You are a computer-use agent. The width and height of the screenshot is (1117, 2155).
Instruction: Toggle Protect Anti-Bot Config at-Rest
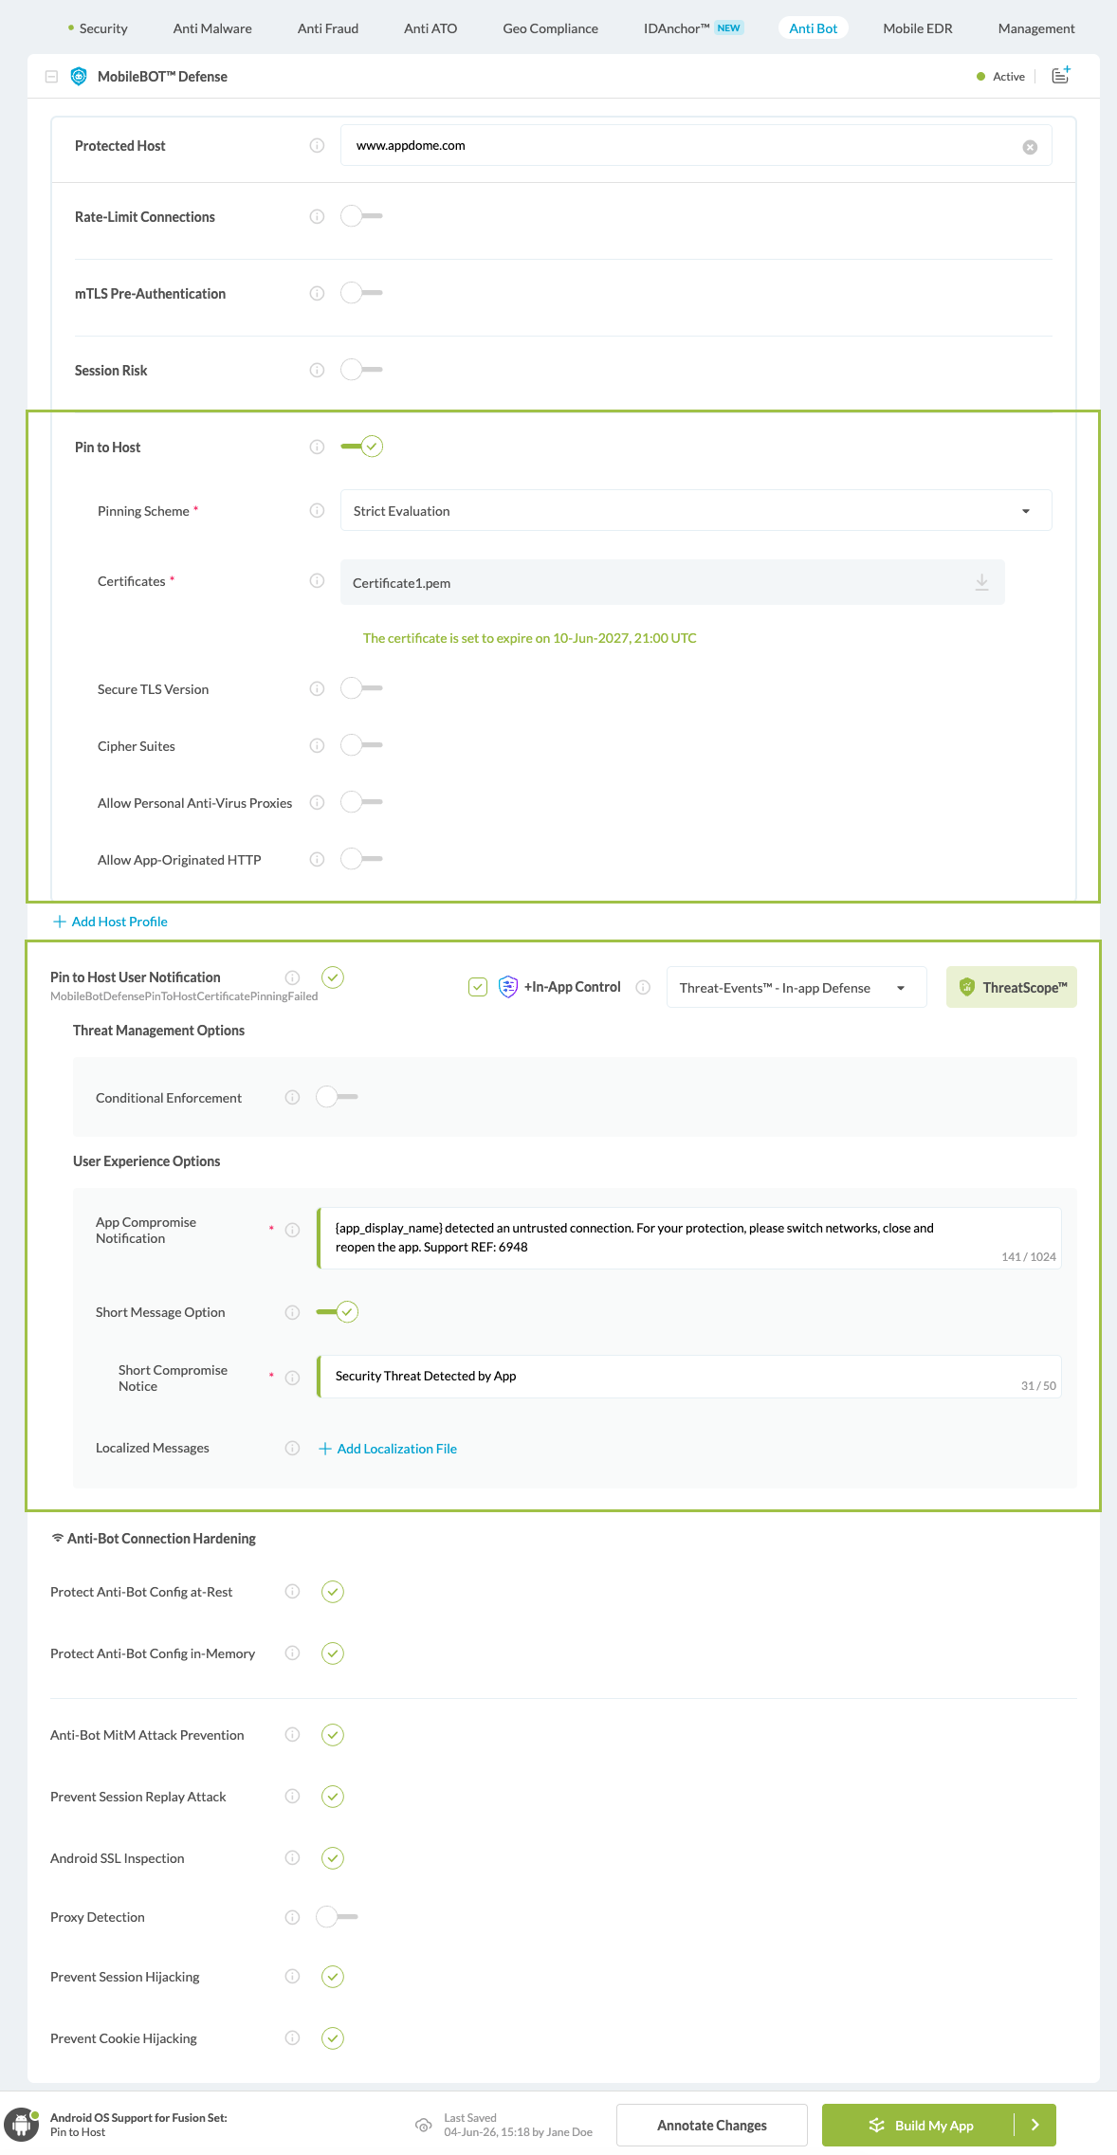333,1592
